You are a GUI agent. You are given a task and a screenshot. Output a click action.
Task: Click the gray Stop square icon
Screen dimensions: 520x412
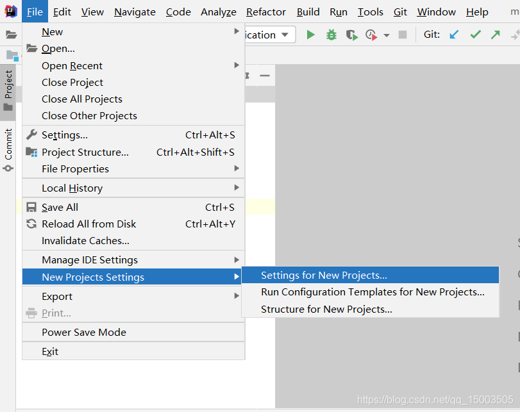pyautogui.click(x=402, y=35)
